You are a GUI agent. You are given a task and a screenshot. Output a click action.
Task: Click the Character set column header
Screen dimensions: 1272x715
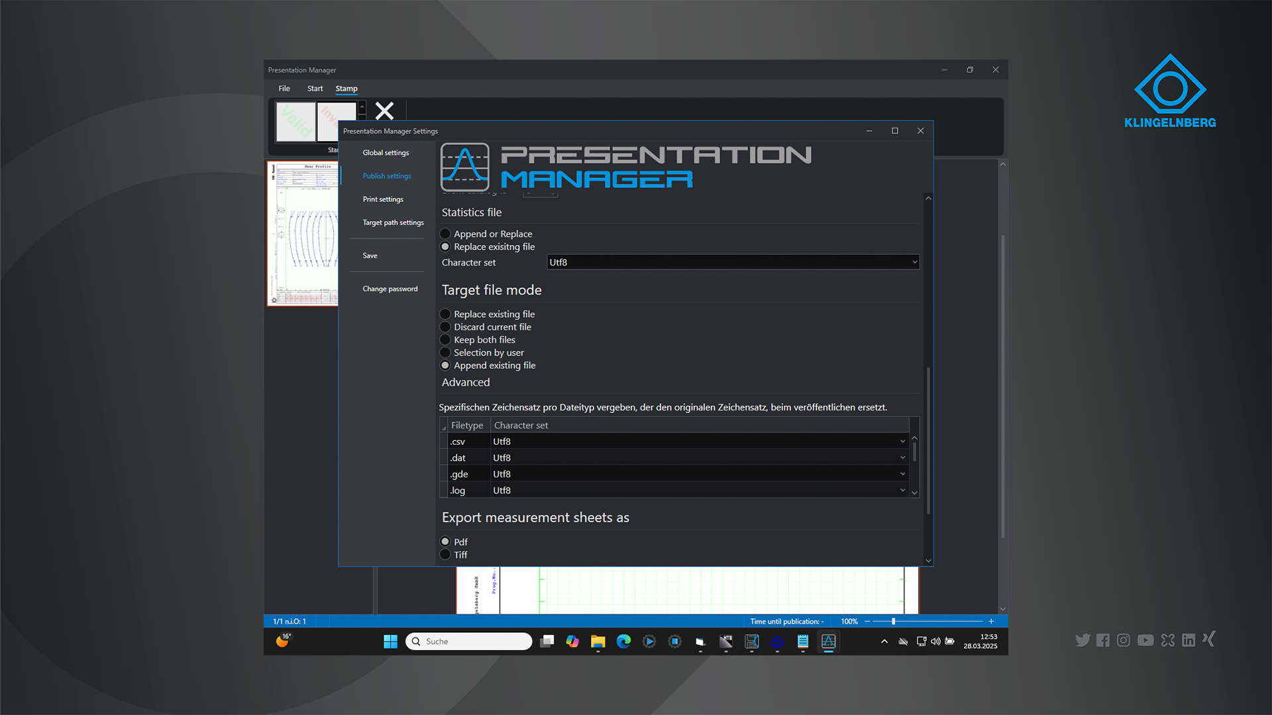(700, 425)
